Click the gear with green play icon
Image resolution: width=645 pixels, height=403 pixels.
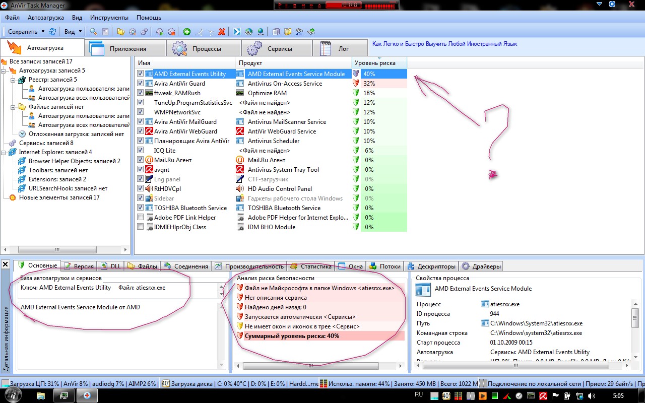point(160,31)
